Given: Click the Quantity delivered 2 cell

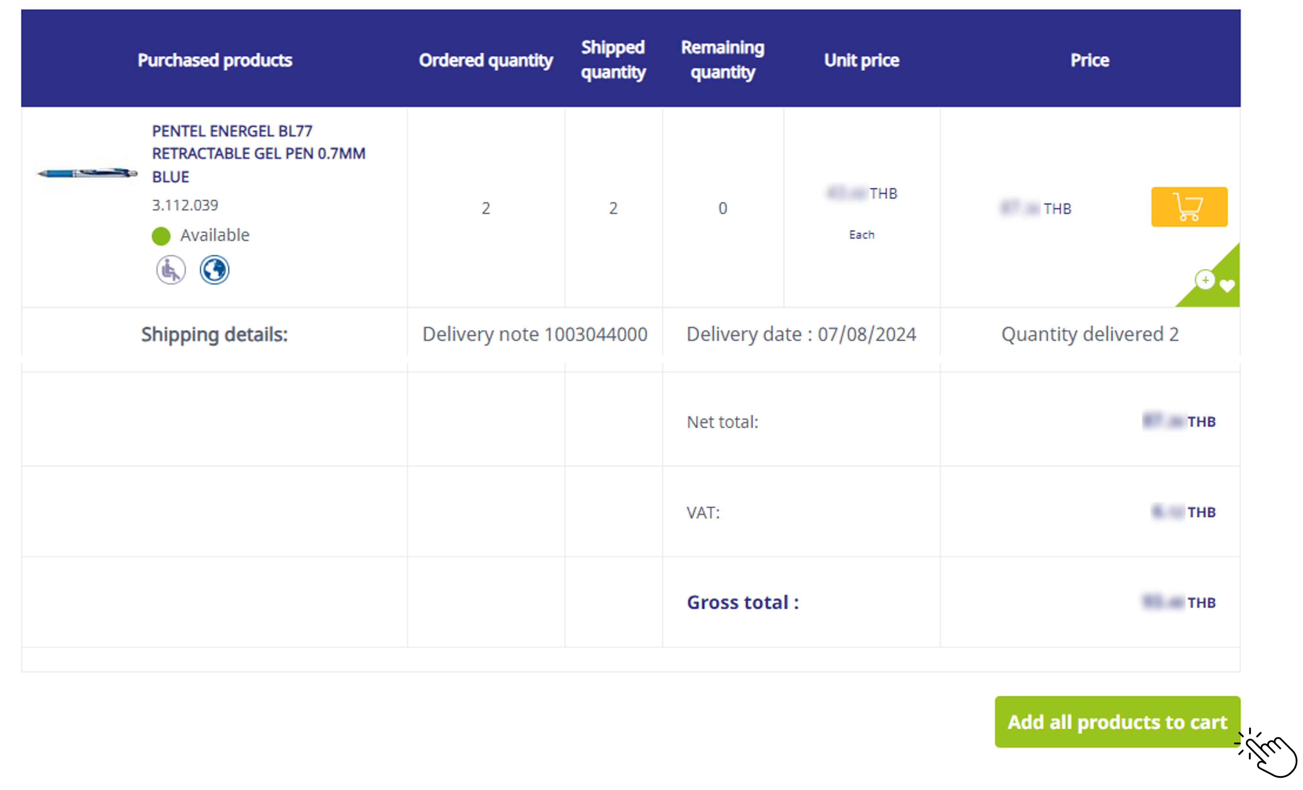Looking at the screenshot, I should coord(1090,334).
